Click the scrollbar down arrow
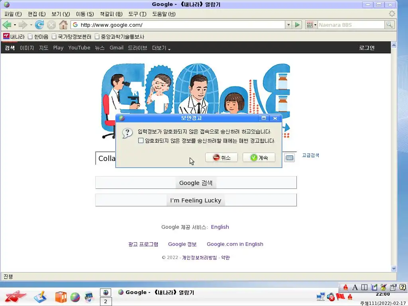Screen dimensions: 408x306 click(x=394, y=269)
